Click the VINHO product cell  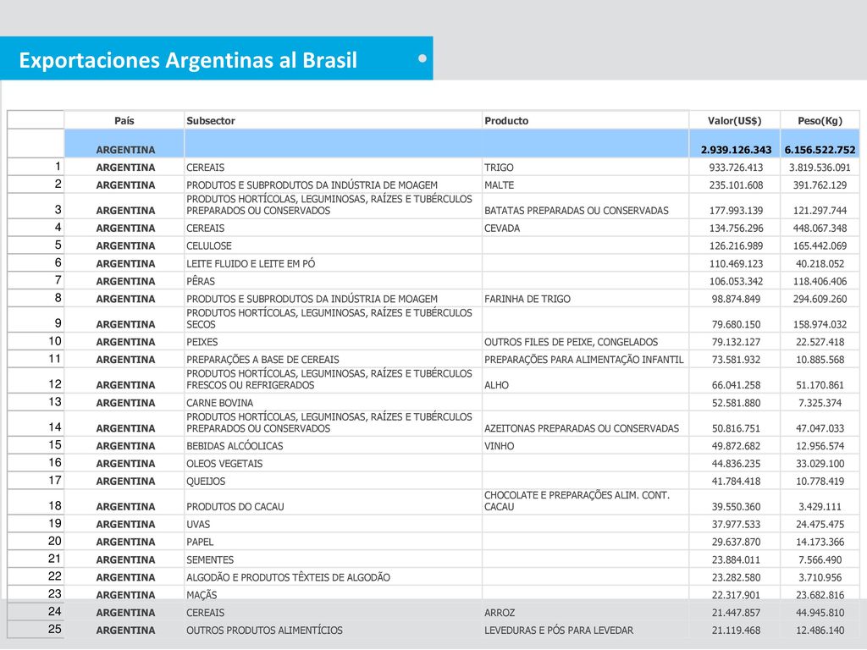click(x=500, y=446)
